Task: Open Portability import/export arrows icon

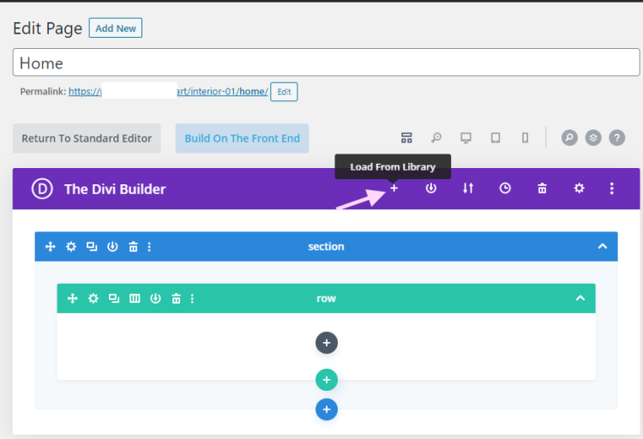Action: point(468,189)
